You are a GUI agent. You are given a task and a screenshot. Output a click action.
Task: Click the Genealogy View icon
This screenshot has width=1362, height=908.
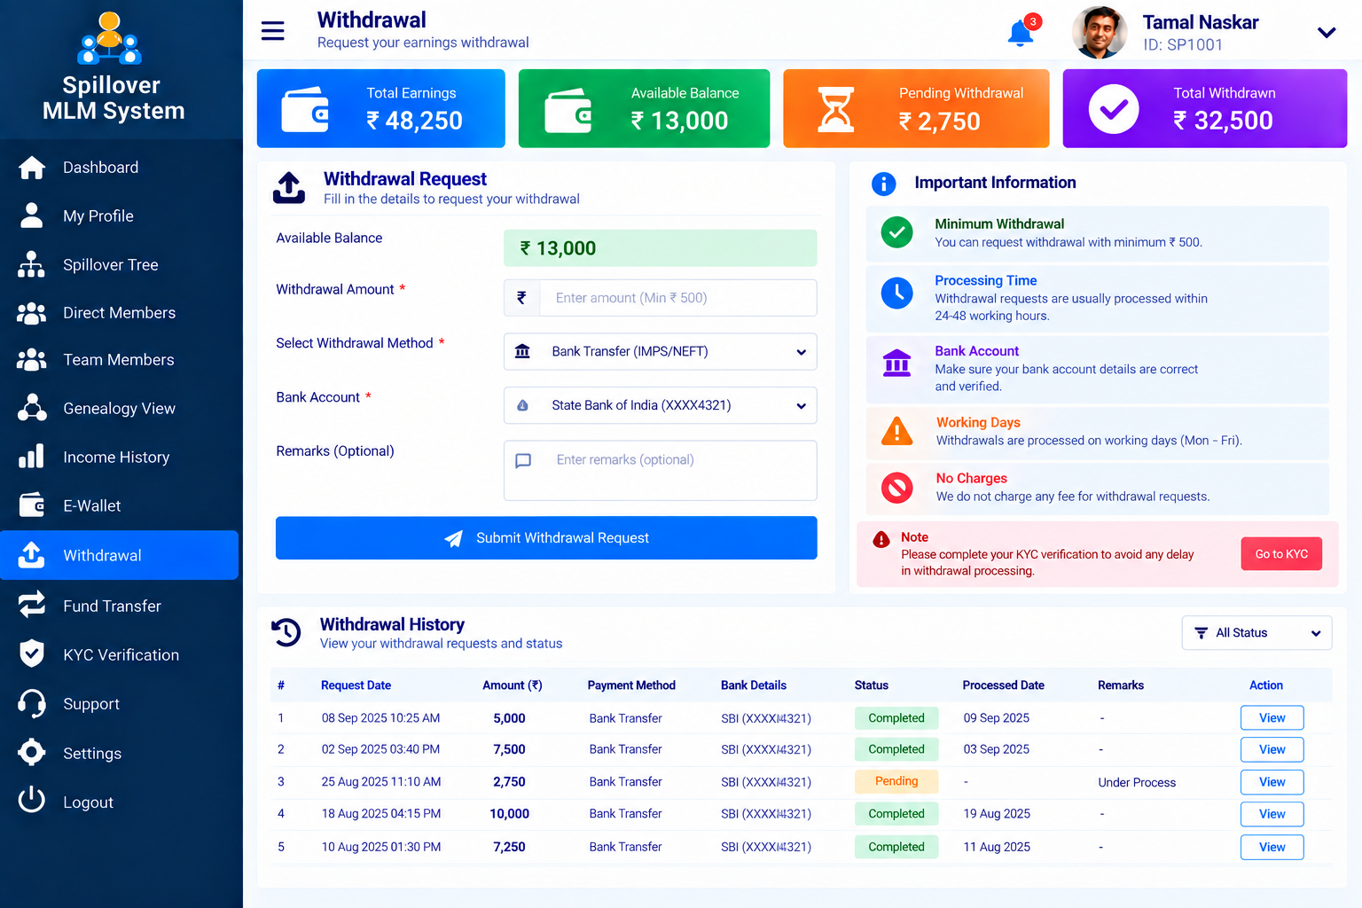pyautogui.click(x=32, y=408)
